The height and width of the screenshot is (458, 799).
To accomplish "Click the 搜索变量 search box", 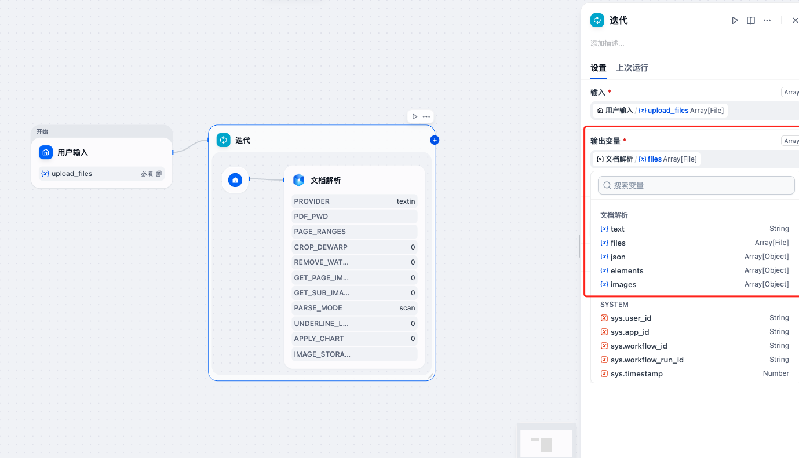I will point(695,185).
